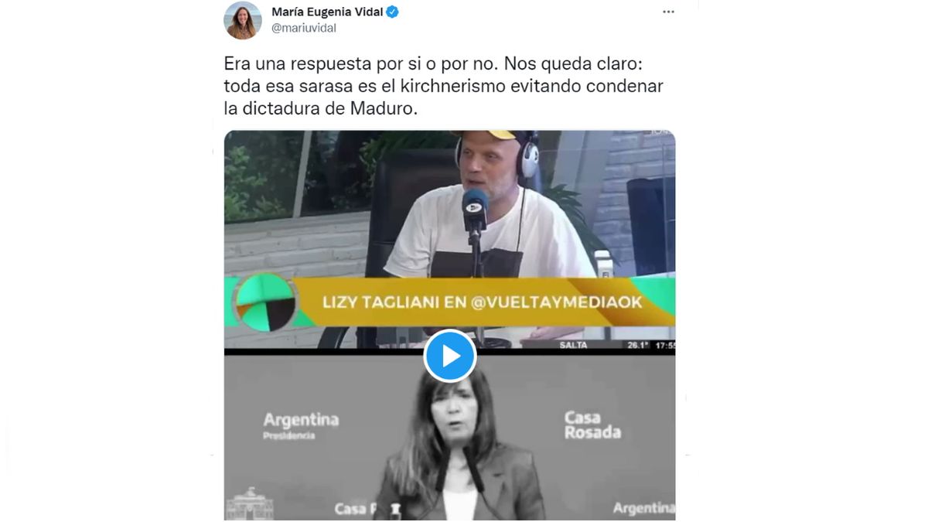This screenshot has width=928, height=522.
Task: Click the tweet text about Maduro
Action: pos(444,86)
